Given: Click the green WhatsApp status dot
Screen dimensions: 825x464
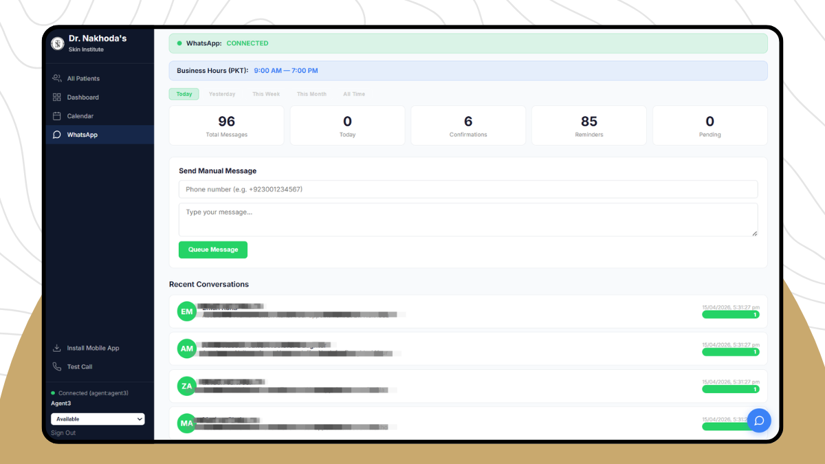Looking at the screenshot, I should pos(179,43).
